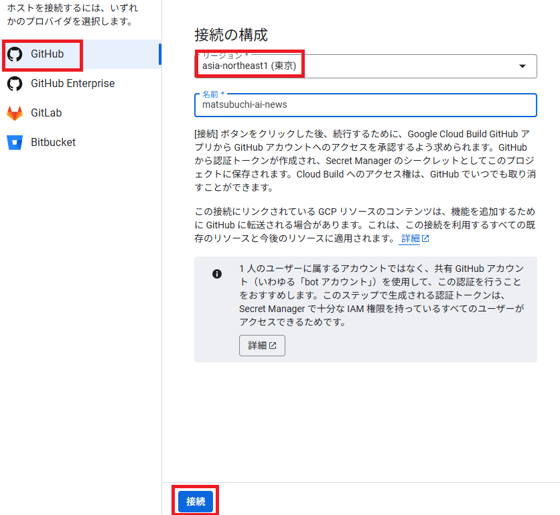Choose GitHub Enterprise as the provider
The height and width of the screenshot is (515, 560).
[80, 84]
